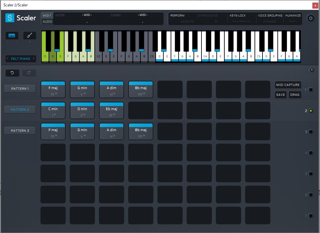This screenshot has height=233, width=320.
Task: Enable pattern slot 7 indicator
Action: coord(310,216)
